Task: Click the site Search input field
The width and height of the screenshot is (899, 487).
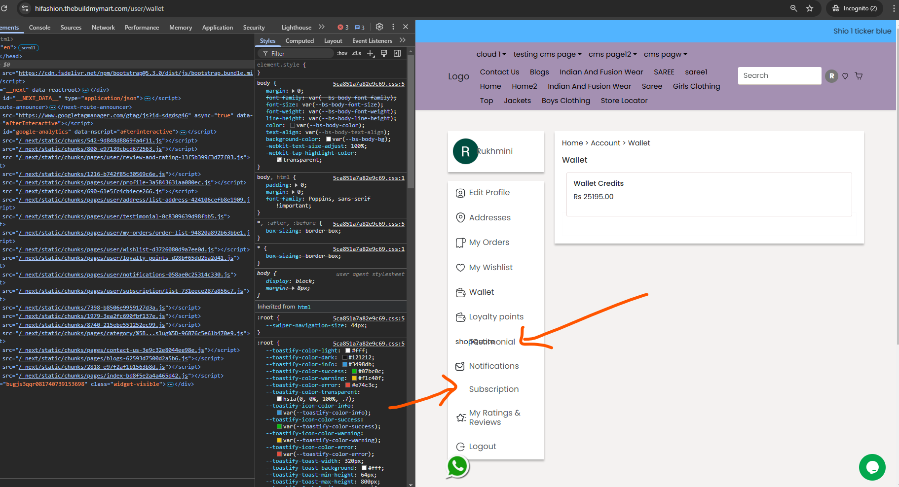Action: coord(780,75)
